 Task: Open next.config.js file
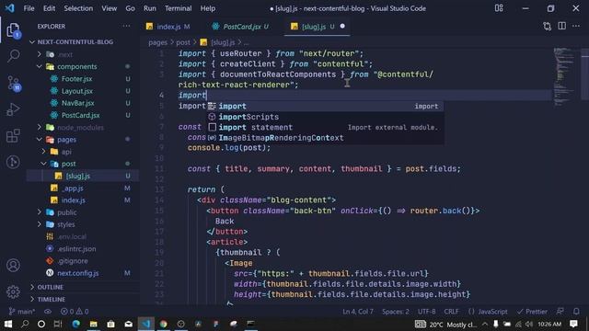click(x=77, y=273)
